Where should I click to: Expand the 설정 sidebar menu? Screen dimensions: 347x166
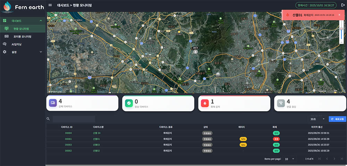[41, 52]
